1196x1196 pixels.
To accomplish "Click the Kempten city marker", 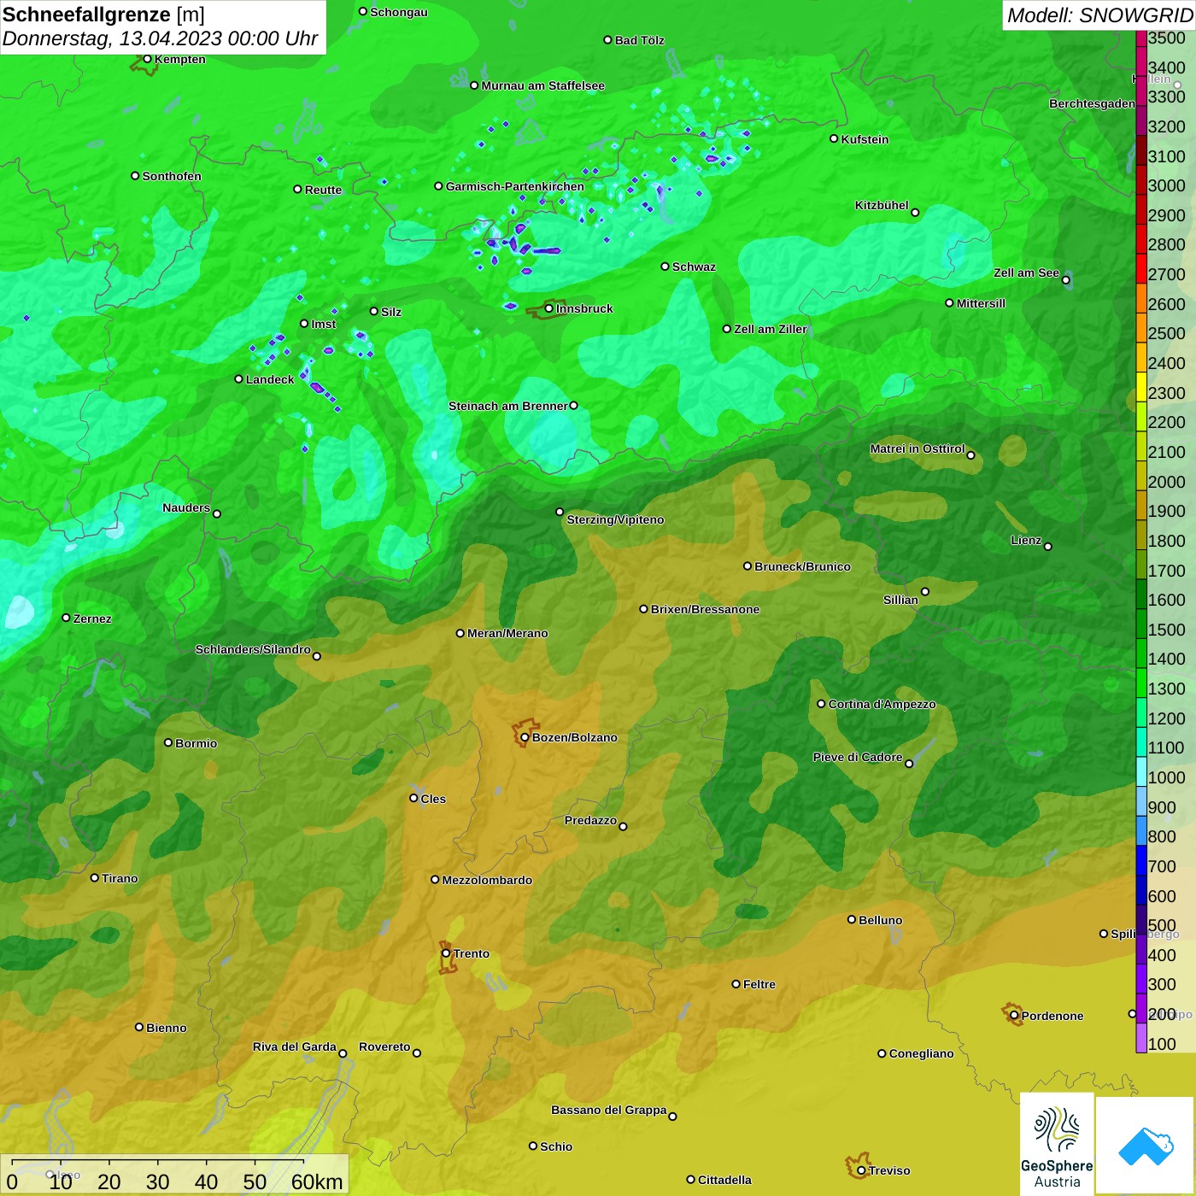I will (x=147, y=59).
